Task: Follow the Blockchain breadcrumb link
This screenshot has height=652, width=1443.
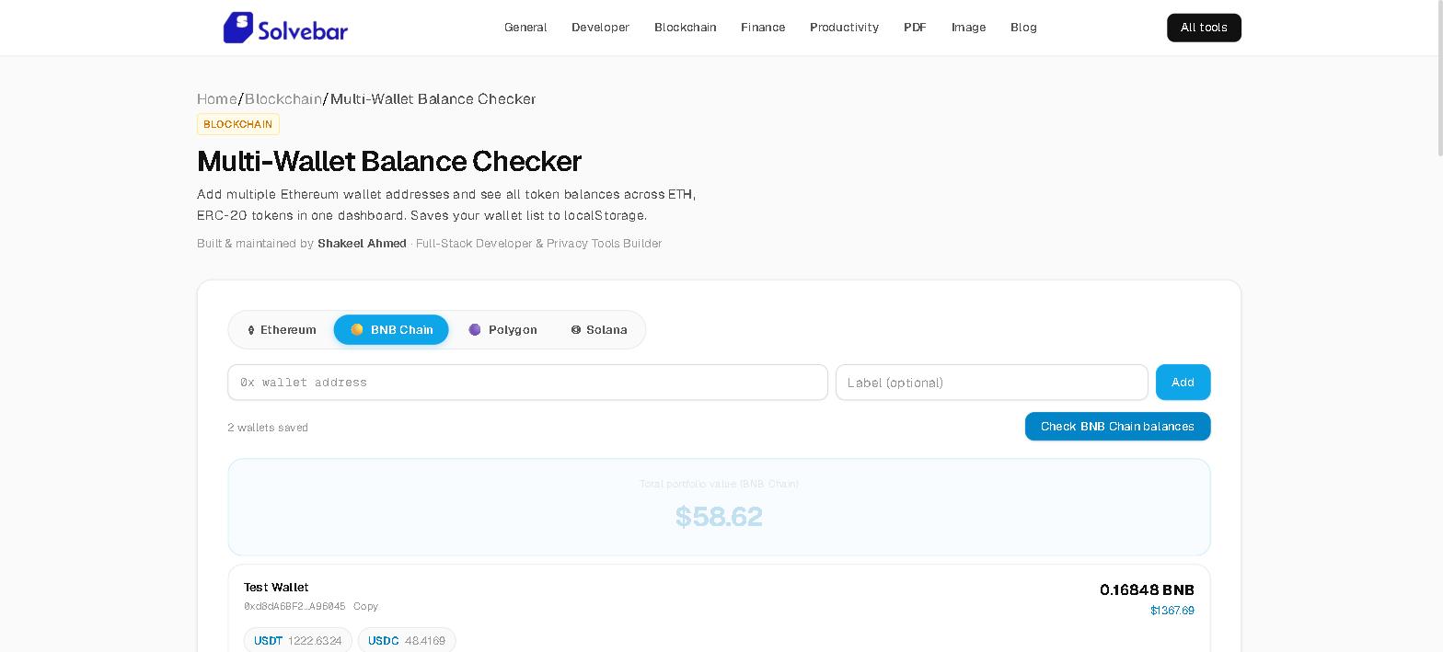Action: click(283, 98)
